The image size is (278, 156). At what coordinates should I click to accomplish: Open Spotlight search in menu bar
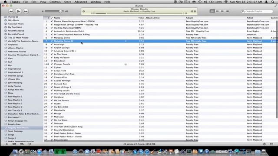[x=272, y=2]
